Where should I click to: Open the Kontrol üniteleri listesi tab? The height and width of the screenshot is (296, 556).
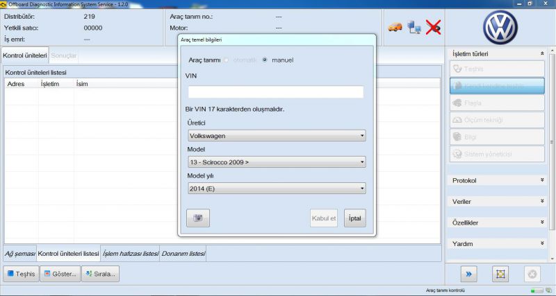[x=68, y=254]
